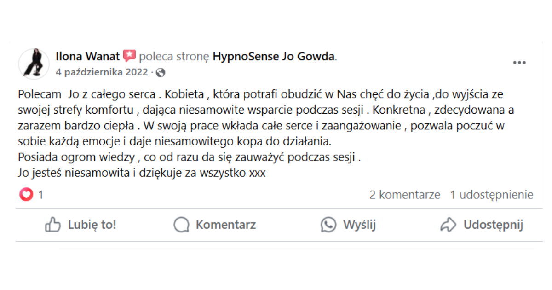Click the speech bubble comment icon
The width and height of the screenshot is (552, 290).
click(181, 225)
